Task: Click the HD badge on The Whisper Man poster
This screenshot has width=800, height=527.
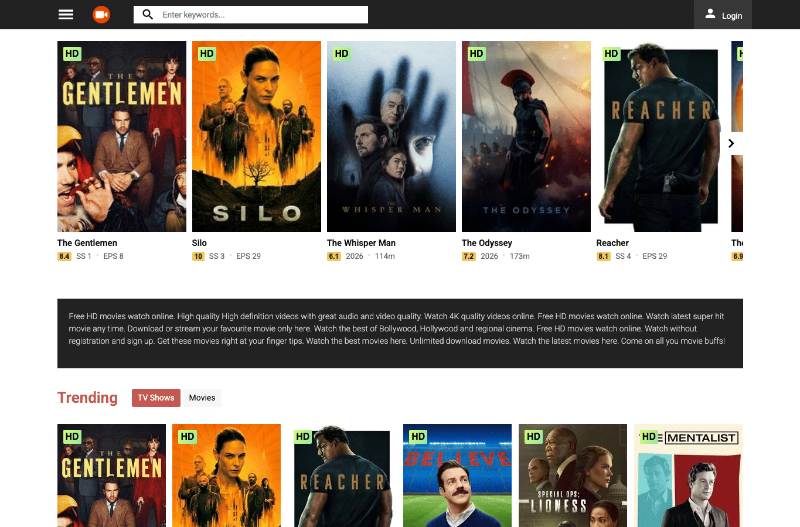Action: click(342, 54)
